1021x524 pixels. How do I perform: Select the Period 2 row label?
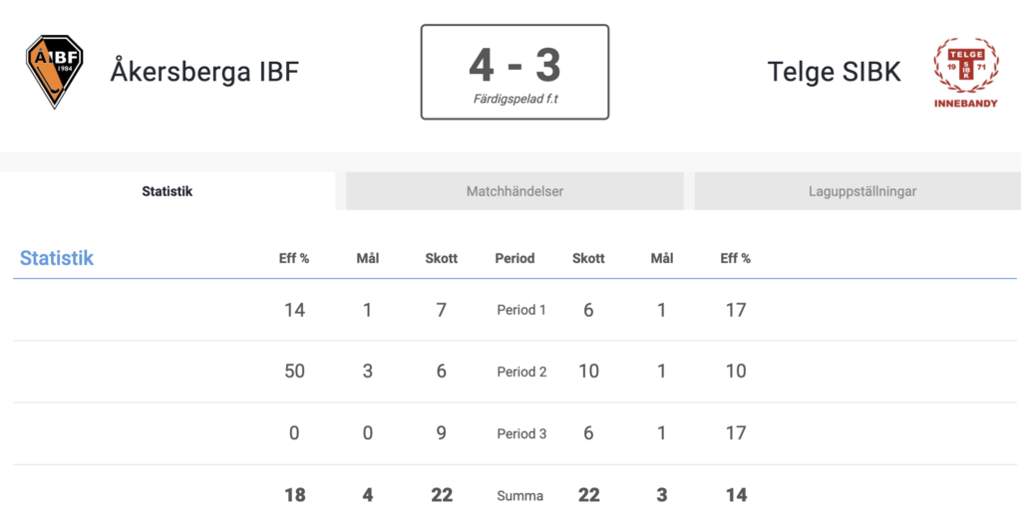tap(521, 372)
